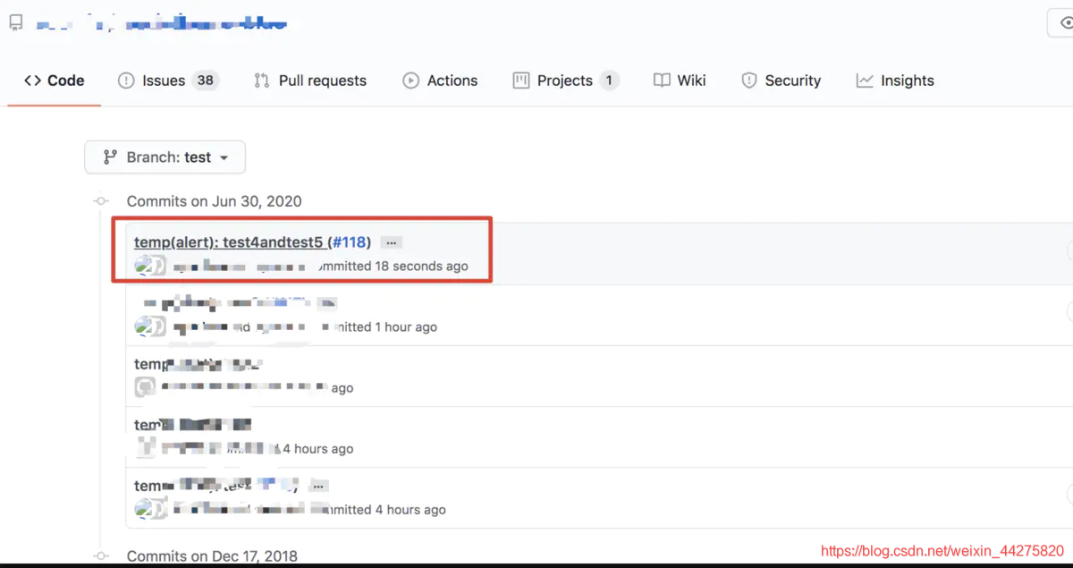The height and width of the screenshot is (568, 1073).
Task: Click author avatar on commit 4 hours ago bottom row
Action: pos(150,509)
